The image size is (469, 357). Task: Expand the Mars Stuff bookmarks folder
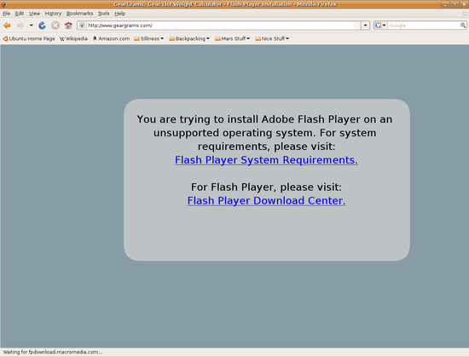(x=233, y=38)
